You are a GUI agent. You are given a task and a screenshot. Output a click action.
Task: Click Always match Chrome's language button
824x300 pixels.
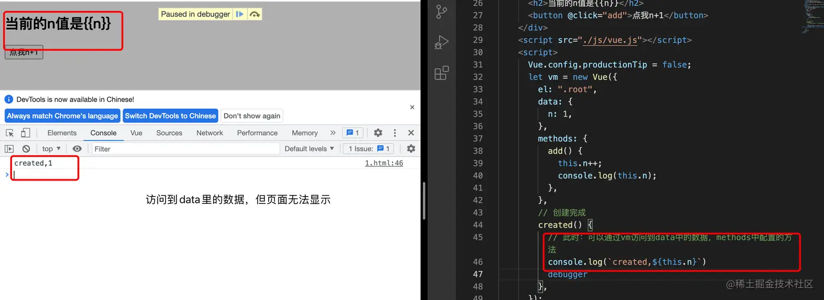62,116
